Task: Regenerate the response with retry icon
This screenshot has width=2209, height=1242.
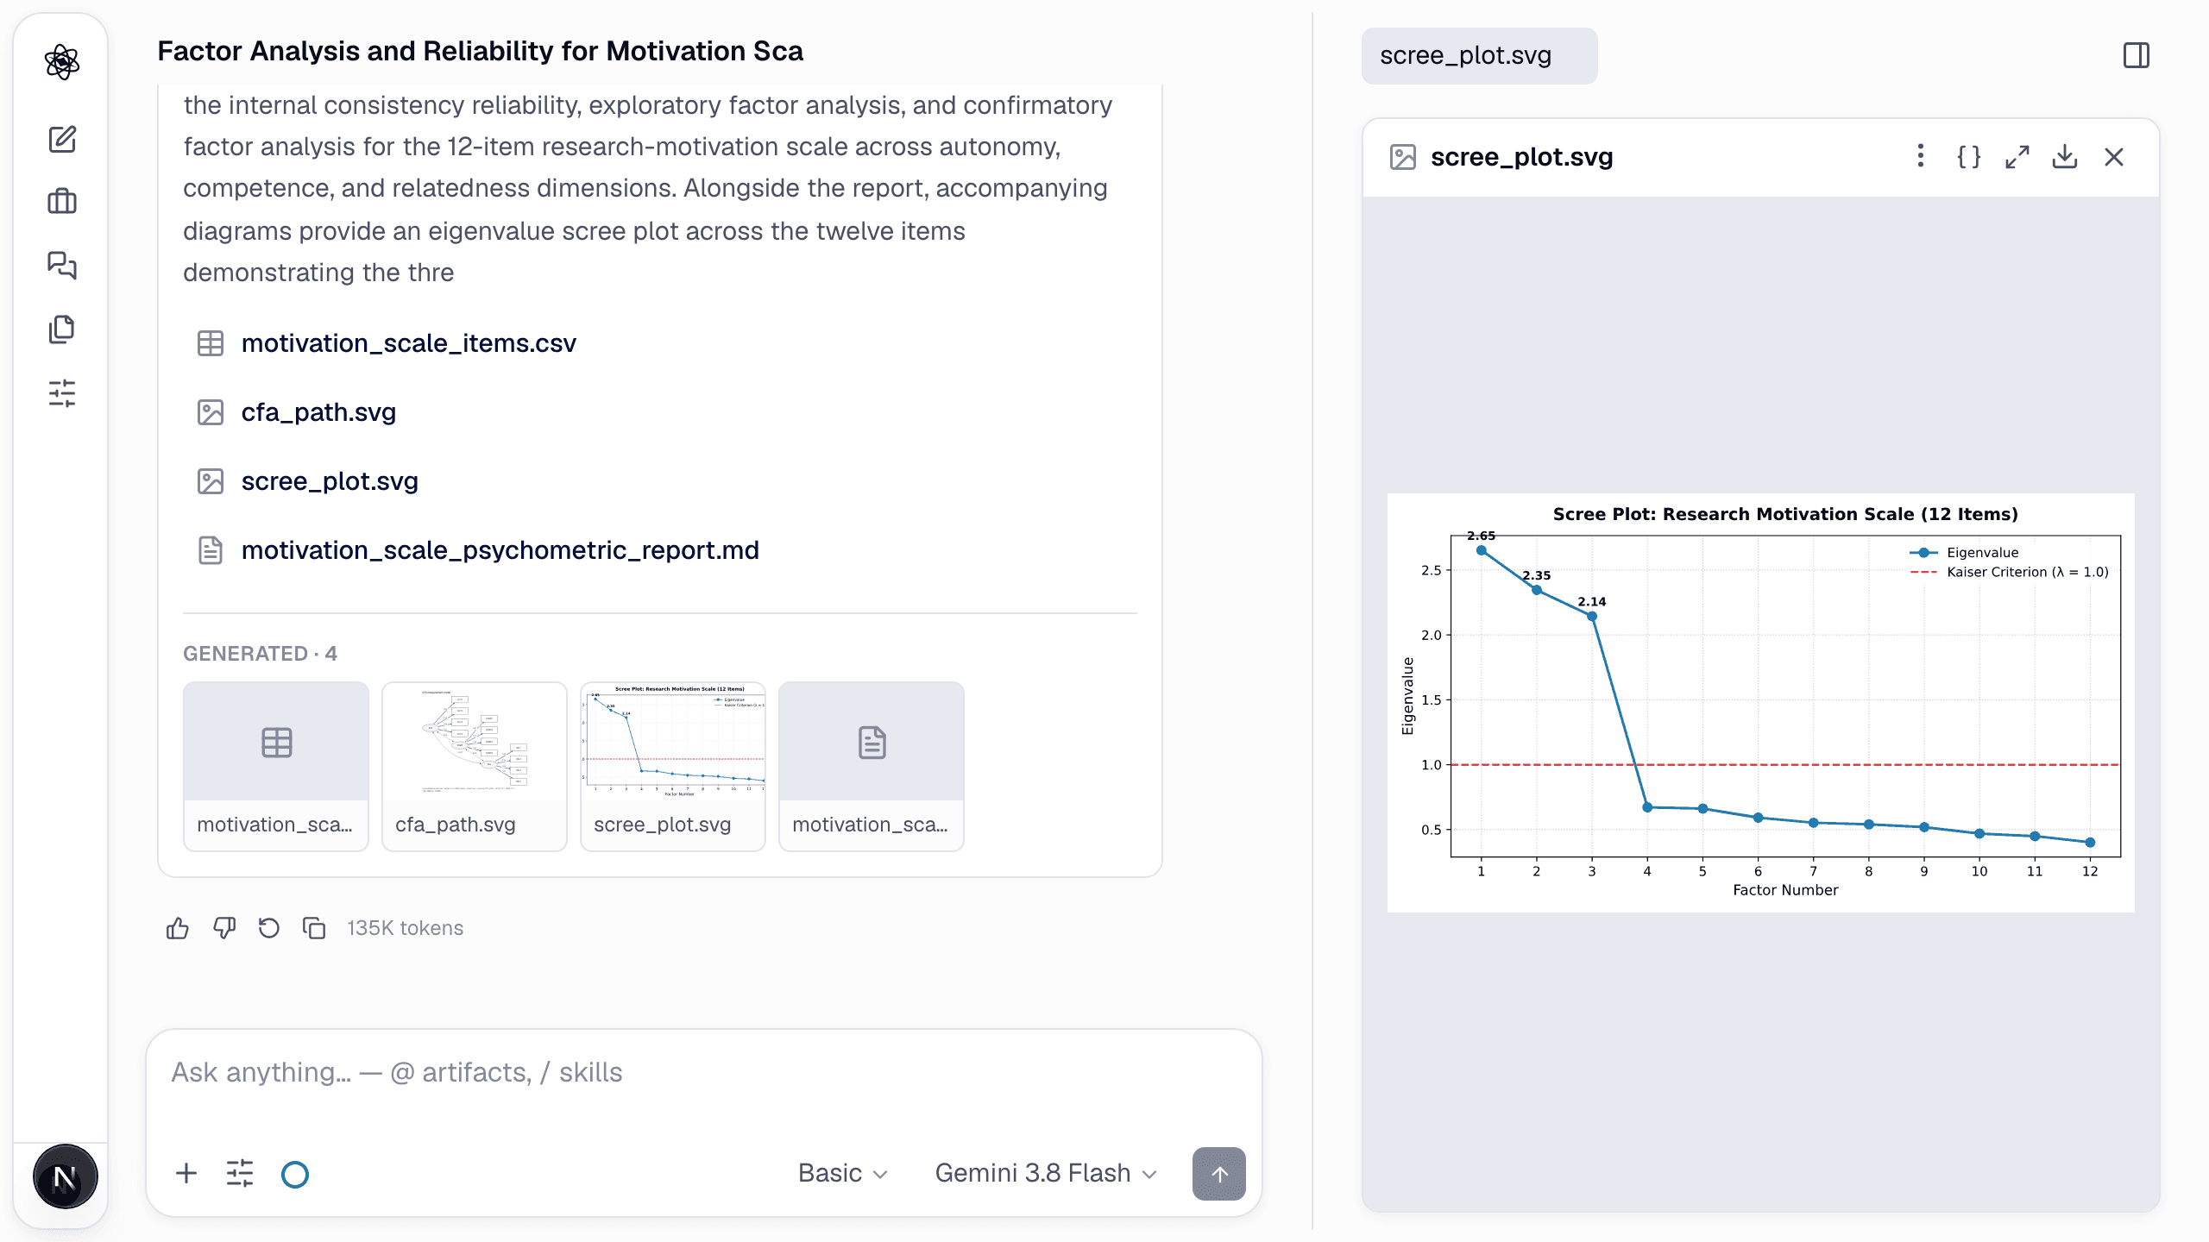Action: (268, 928)
